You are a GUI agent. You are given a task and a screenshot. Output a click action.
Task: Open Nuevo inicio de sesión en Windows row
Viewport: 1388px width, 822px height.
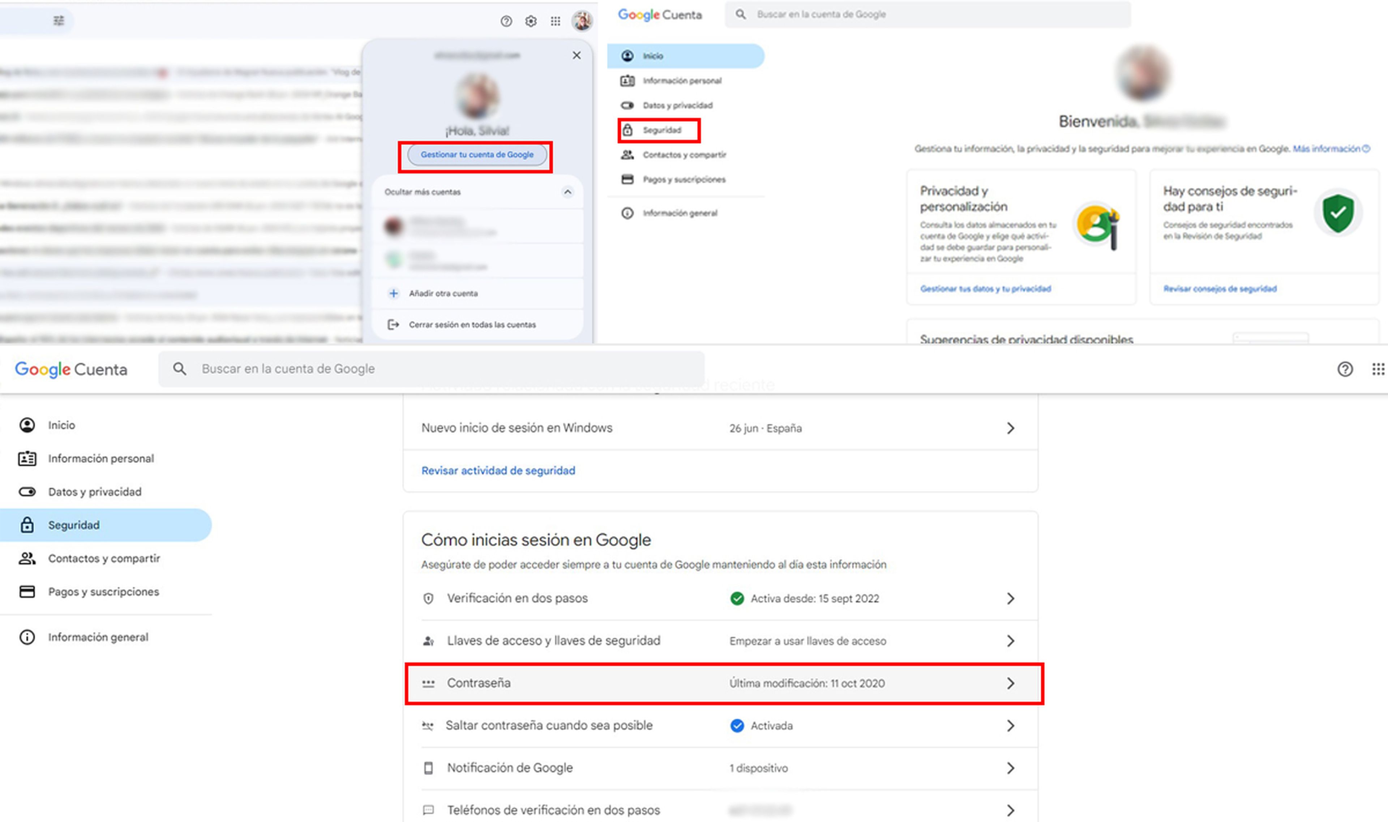coord(720,428)
